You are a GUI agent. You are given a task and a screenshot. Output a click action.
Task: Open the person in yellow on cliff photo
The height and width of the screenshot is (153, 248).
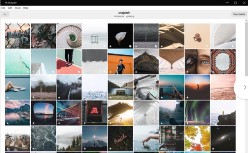223,113
